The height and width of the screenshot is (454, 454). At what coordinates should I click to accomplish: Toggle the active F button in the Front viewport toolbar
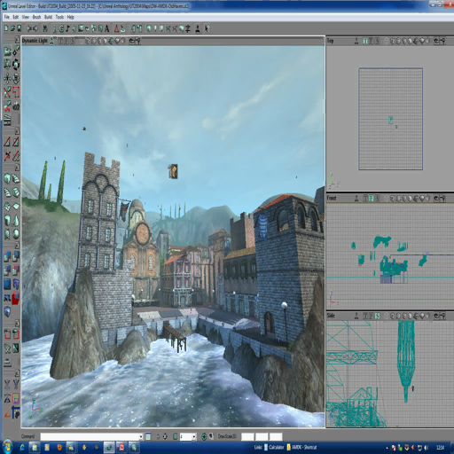(x=372, y=198)
